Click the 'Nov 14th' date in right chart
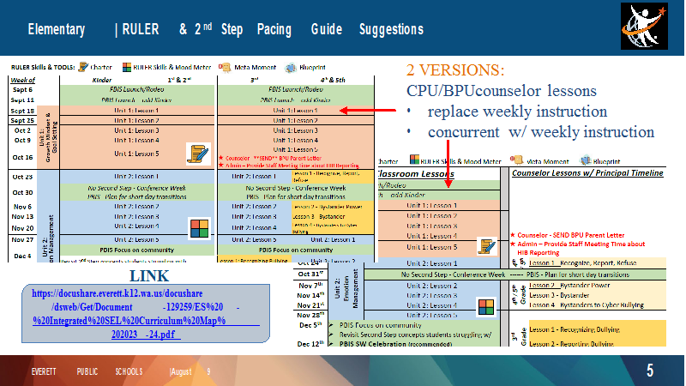This screenshot has height=386, width=686. click(x=310, y=295)
